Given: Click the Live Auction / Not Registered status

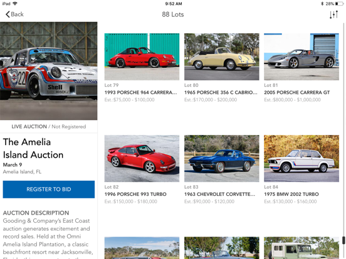Looking at the screenshot, I should click(49, 126).
